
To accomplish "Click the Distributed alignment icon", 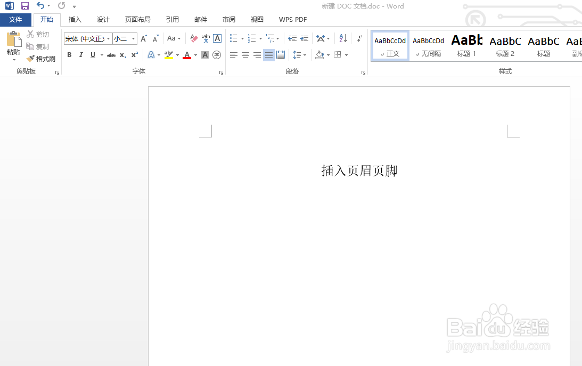I will 281,55.
